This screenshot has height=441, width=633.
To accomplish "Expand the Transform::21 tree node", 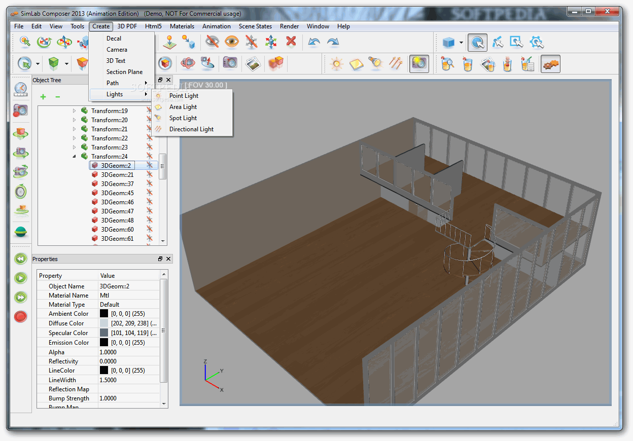I will tap(74, 129).
